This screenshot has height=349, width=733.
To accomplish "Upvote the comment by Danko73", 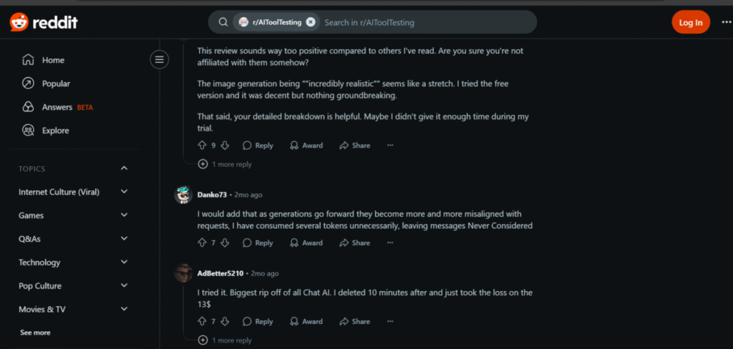I will point(202,243).
